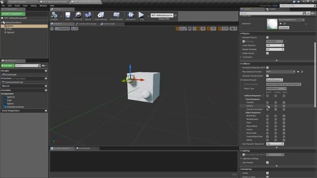The image size is (317, 178).
Task: Open the File menu
Action: point(3,6)
